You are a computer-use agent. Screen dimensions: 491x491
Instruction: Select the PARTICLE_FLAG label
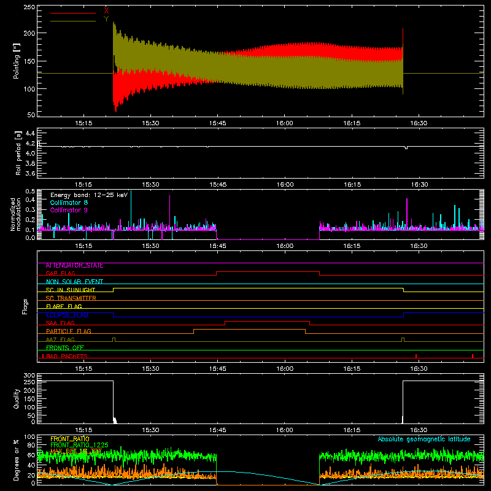tap(69, 331)
